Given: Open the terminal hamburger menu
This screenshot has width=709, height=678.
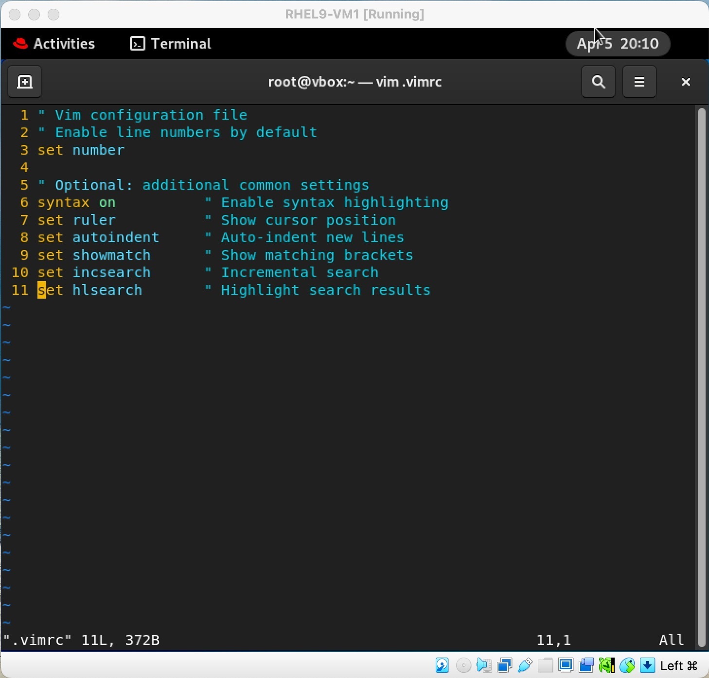Looking at the screenshot, I should click(639, 82).
